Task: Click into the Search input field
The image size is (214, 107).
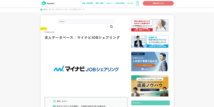Action: click(86, 21)
